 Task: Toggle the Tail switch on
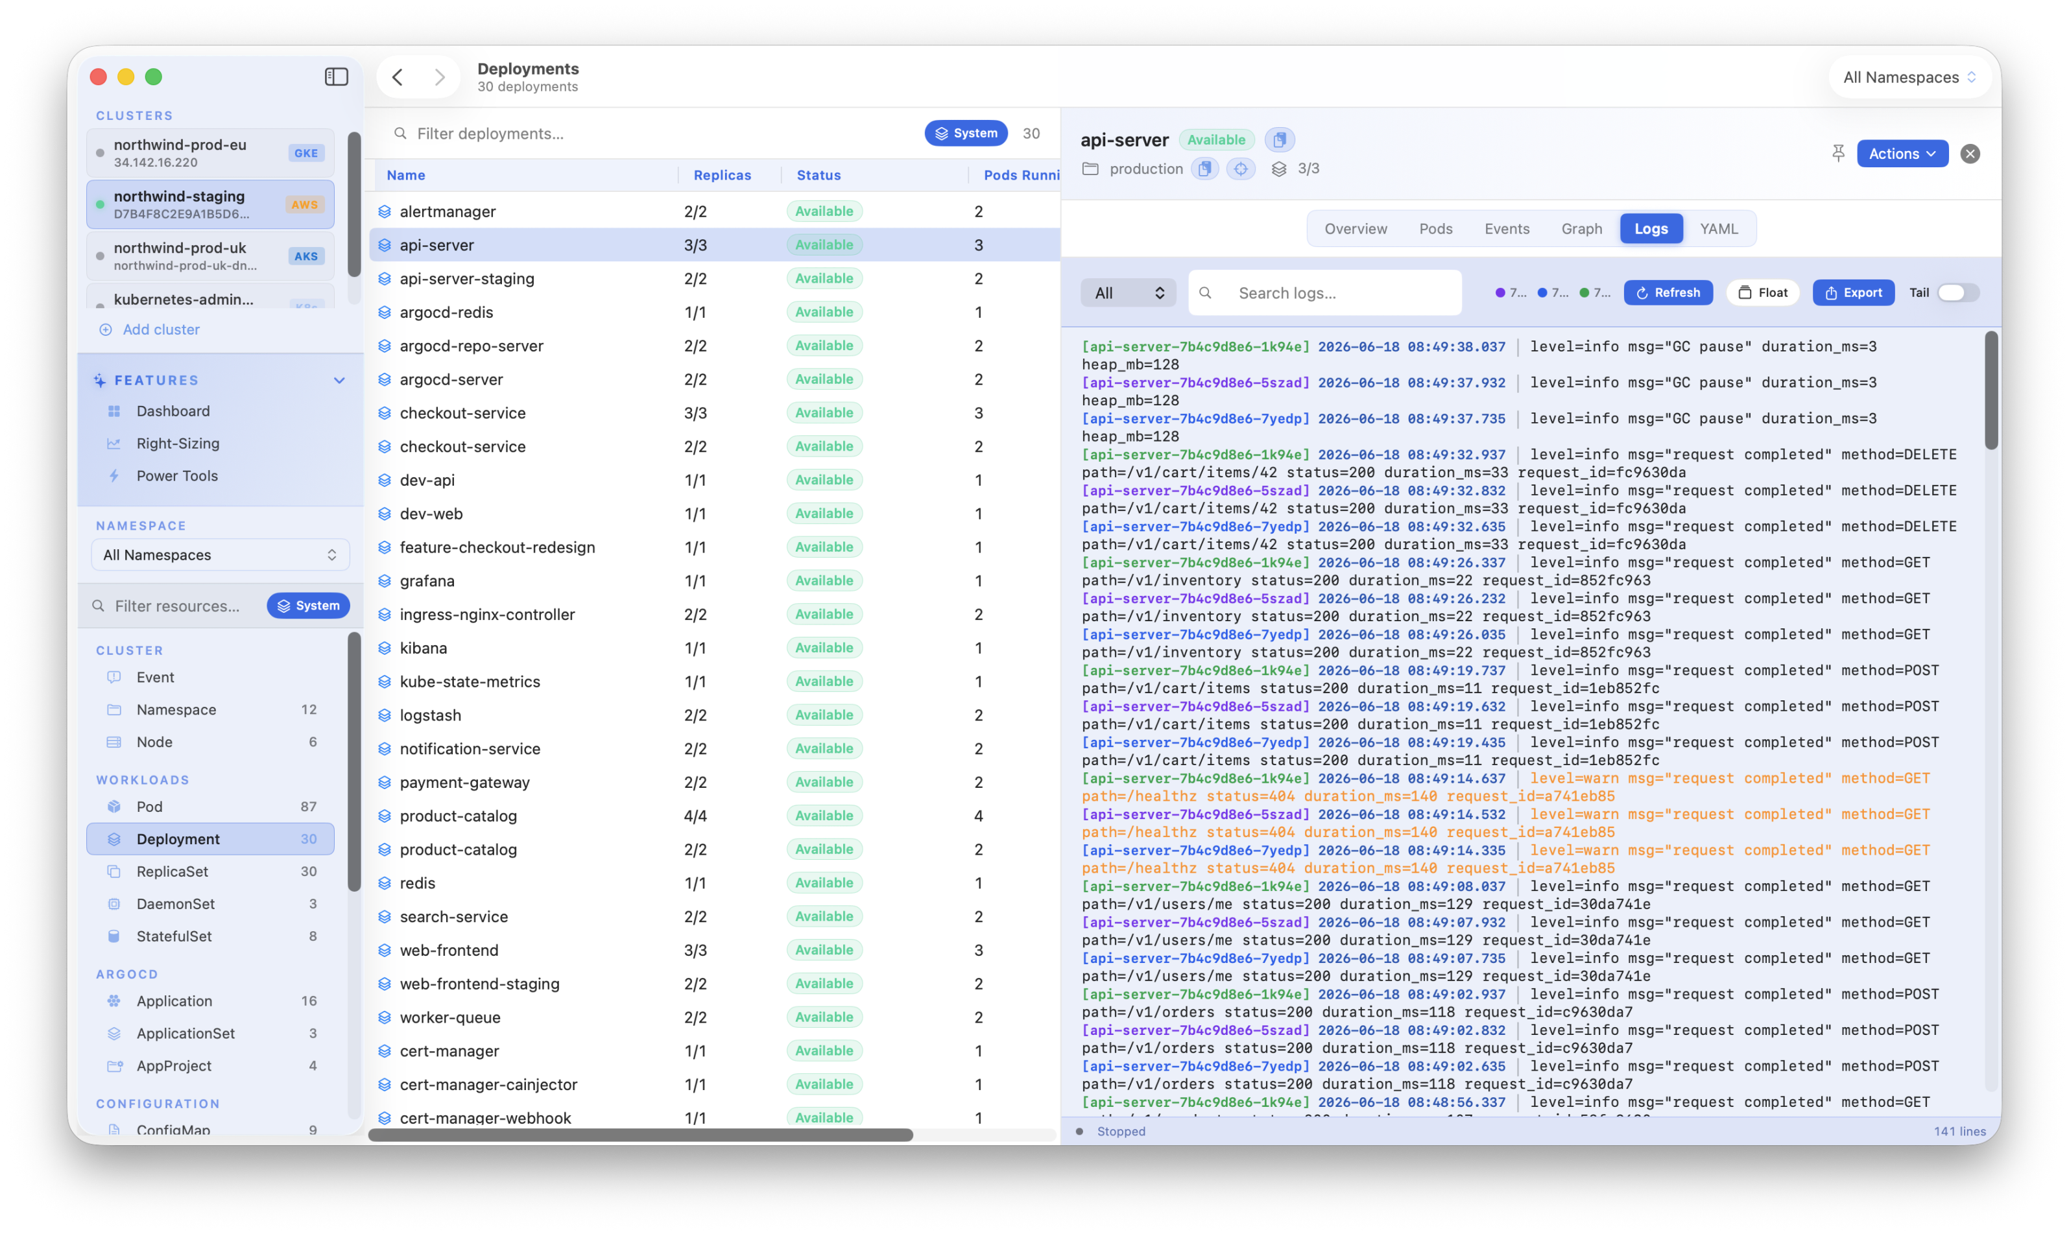[1957, 292]
